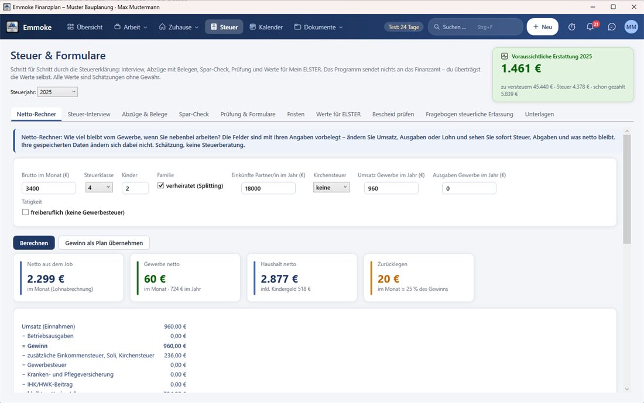The width and height of the screenshot is (644, 403).
Task: Focus the Ausgaben Gewerbe im Jahr field
Action: tap(469, 188)
